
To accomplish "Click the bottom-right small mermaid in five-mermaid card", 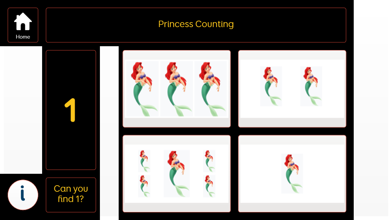I will 209,186.
